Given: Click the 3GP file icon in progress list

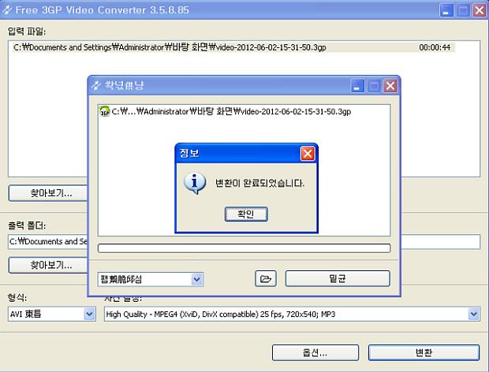Looking at the screenshot, I should click(x=104, y=111).
